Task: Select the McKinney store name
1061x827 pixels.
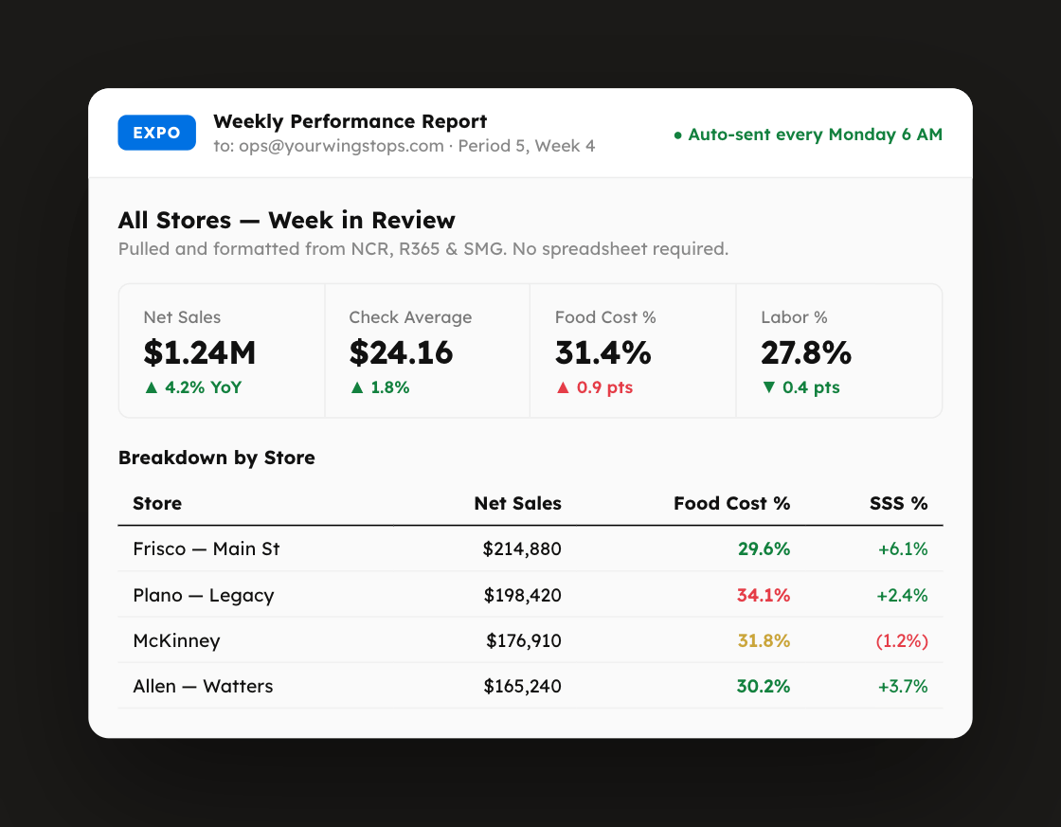Action: 176,641
